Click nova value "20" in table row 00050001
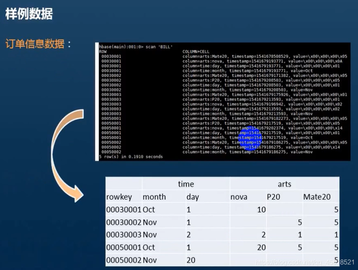Image resolution: width=358 pixels, height=270 pixels. click(262, 247)
